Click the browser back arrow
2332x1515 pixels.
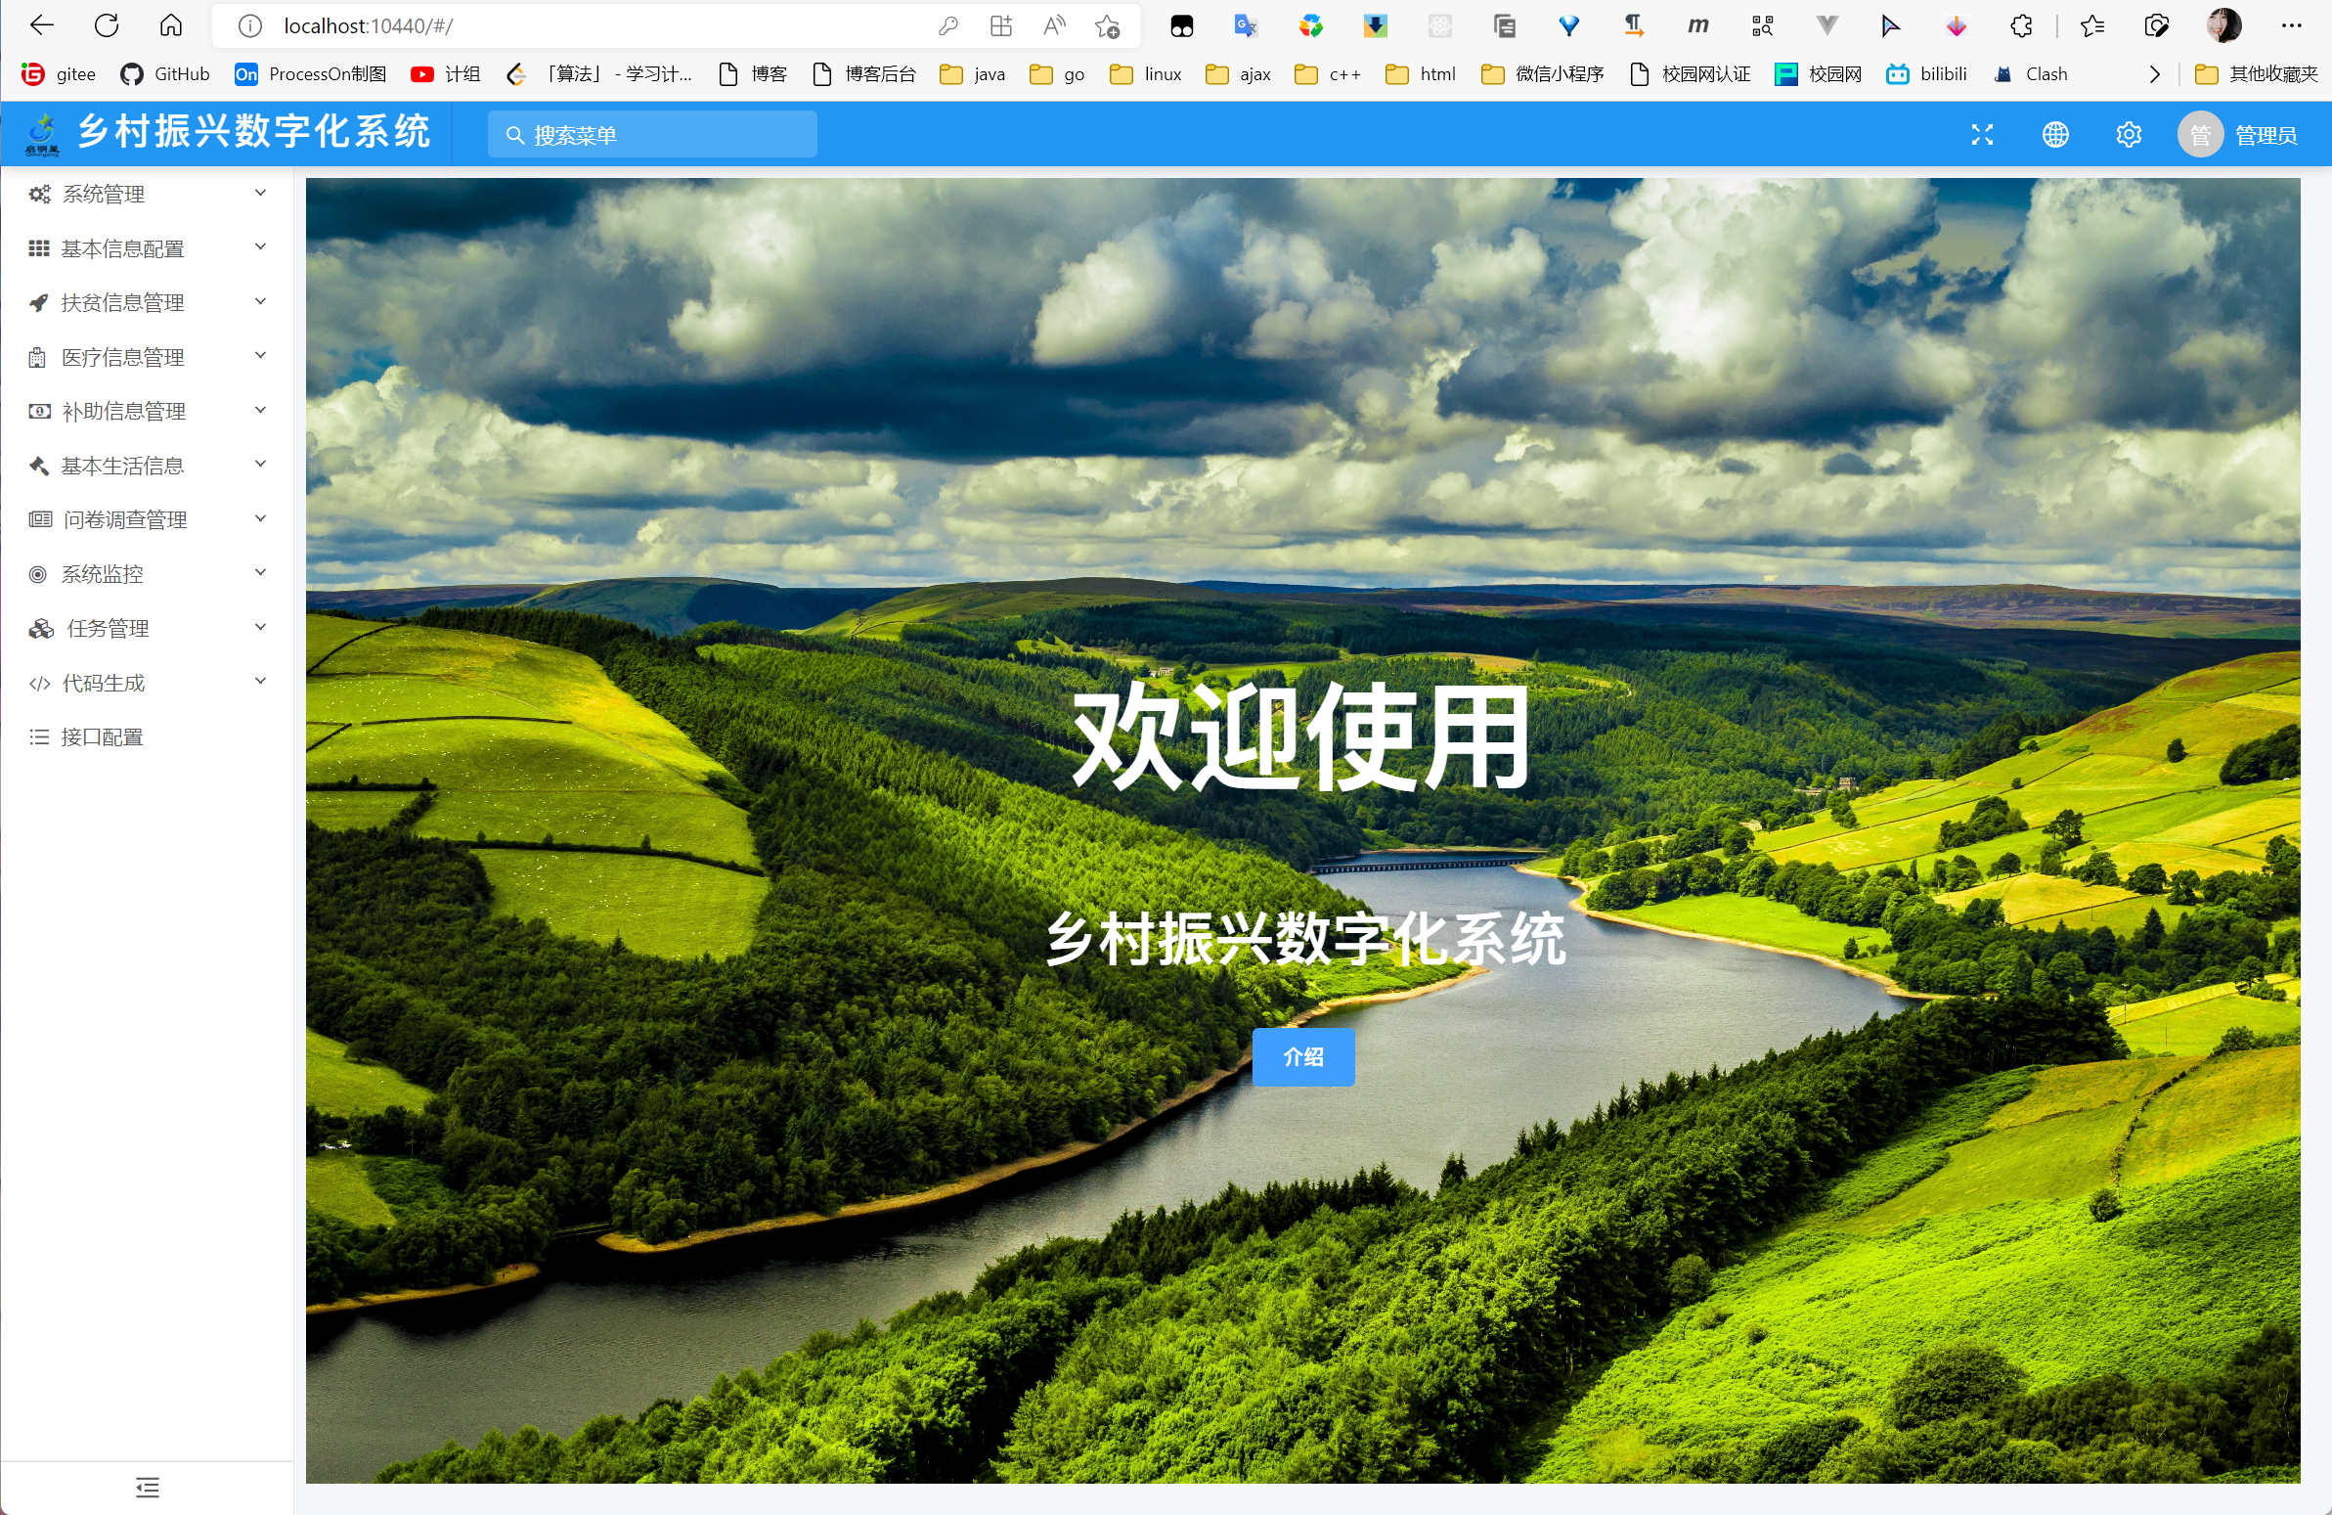point(42,25)
